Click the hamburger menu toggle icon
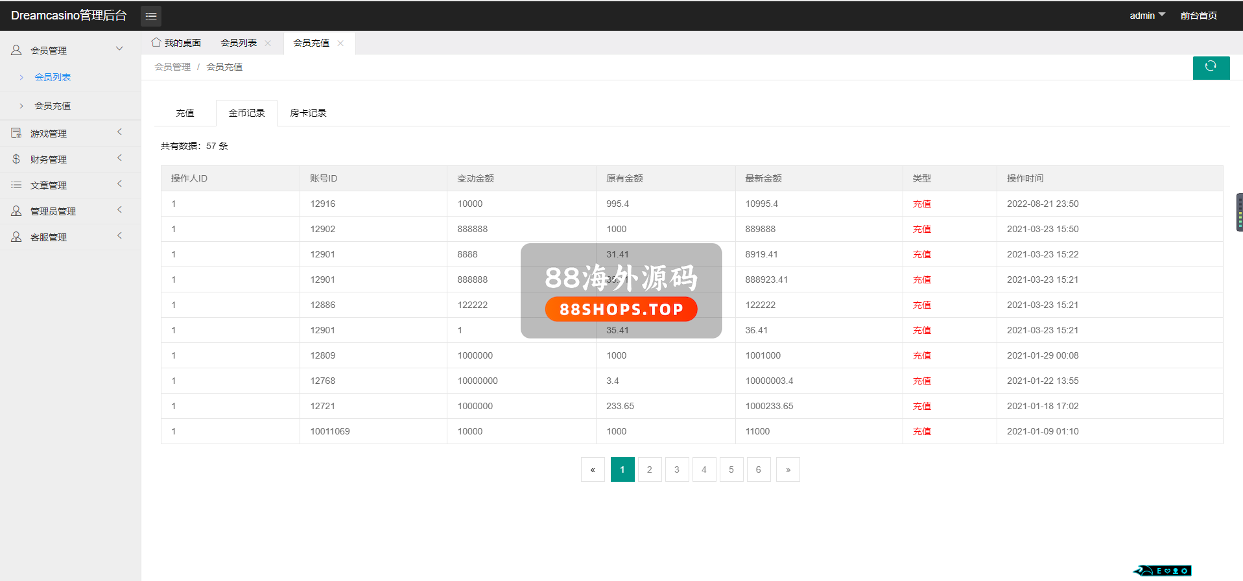1243x581 pixels. coord(151,16)
